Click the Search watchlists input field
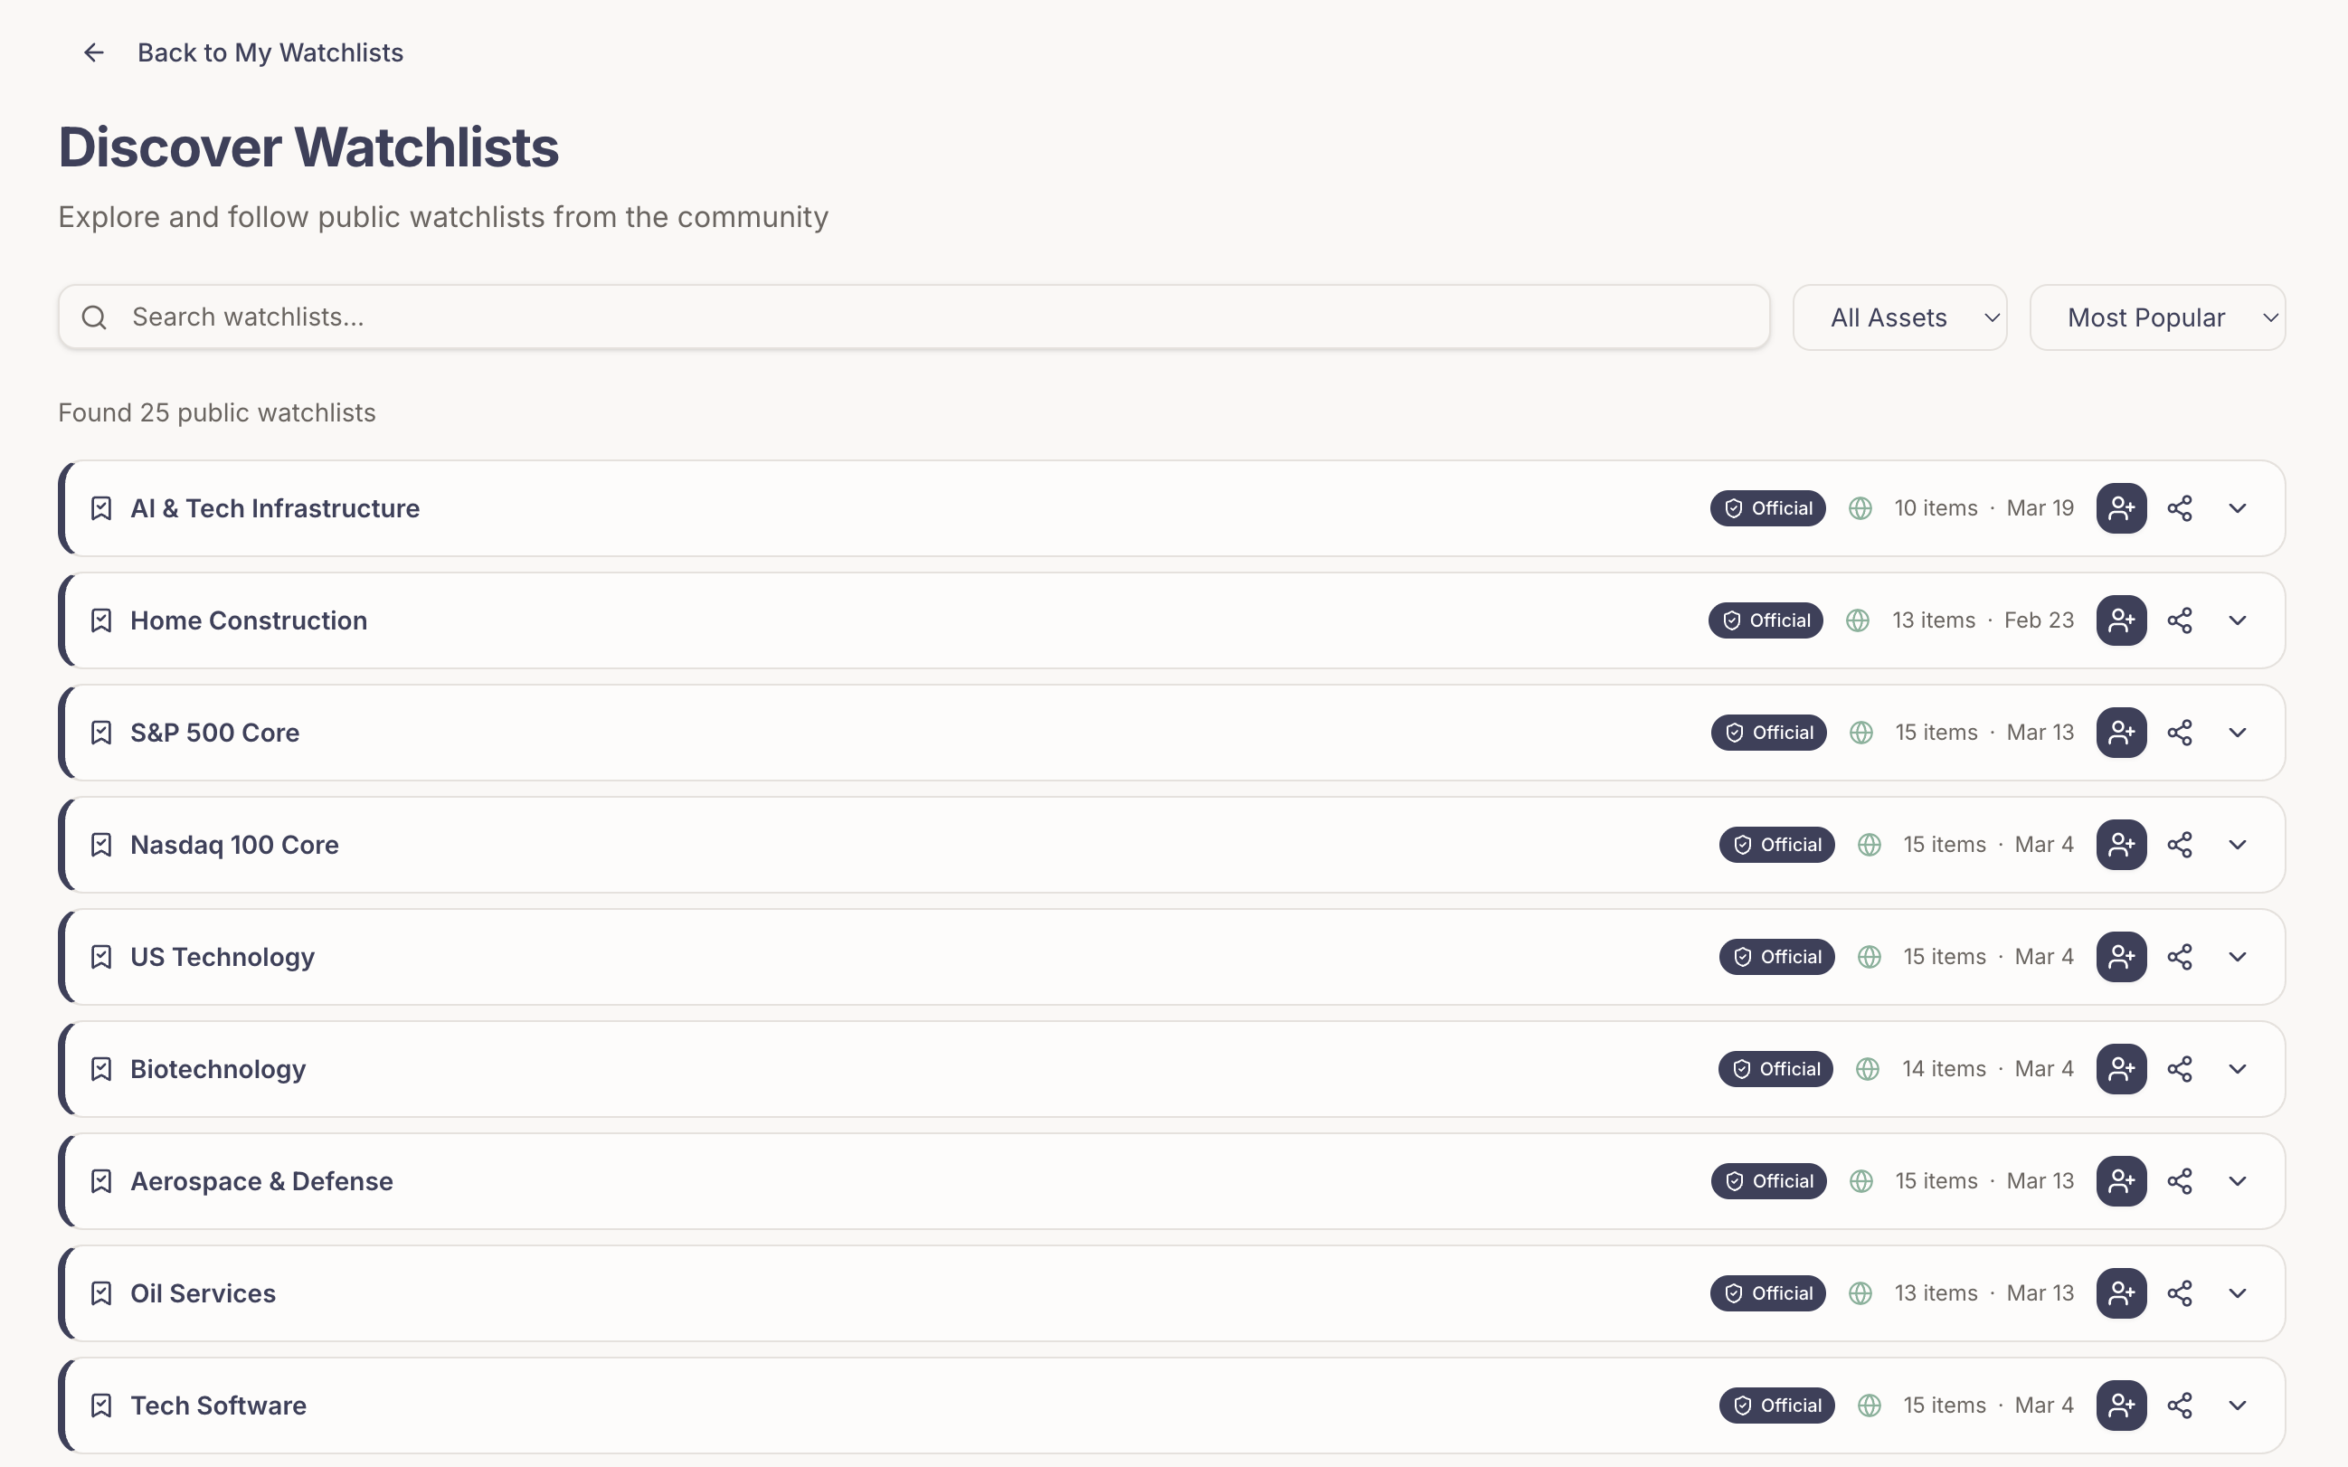This screenshot has height=1467, width=2348. click(x=912, y=317)
